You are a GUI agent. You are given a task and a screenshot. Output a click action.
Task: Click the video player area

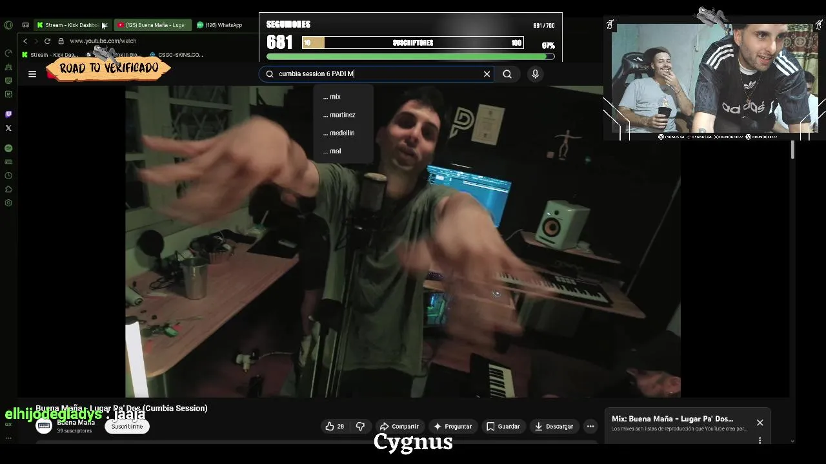point(403,242)
